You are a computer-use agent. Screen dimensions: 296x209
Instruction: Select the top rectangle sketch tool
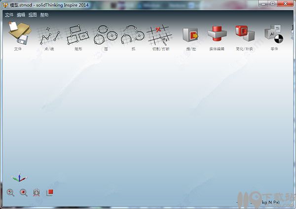click(75, 29)
